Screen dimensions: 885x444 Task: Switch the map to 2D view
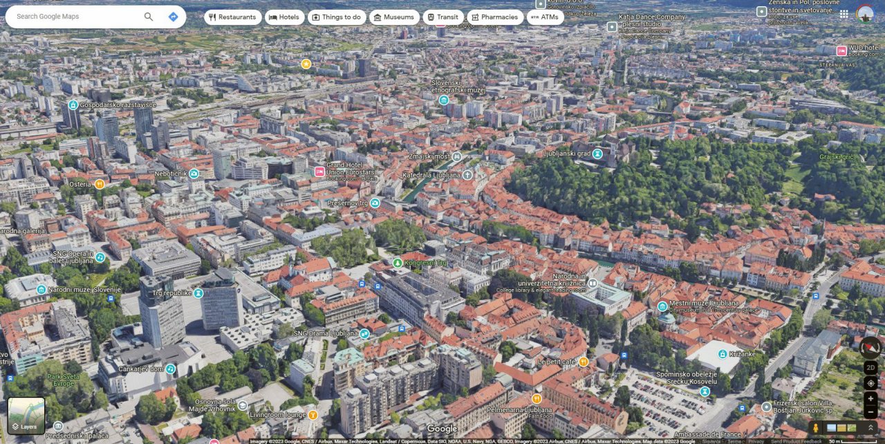[870, 367]
